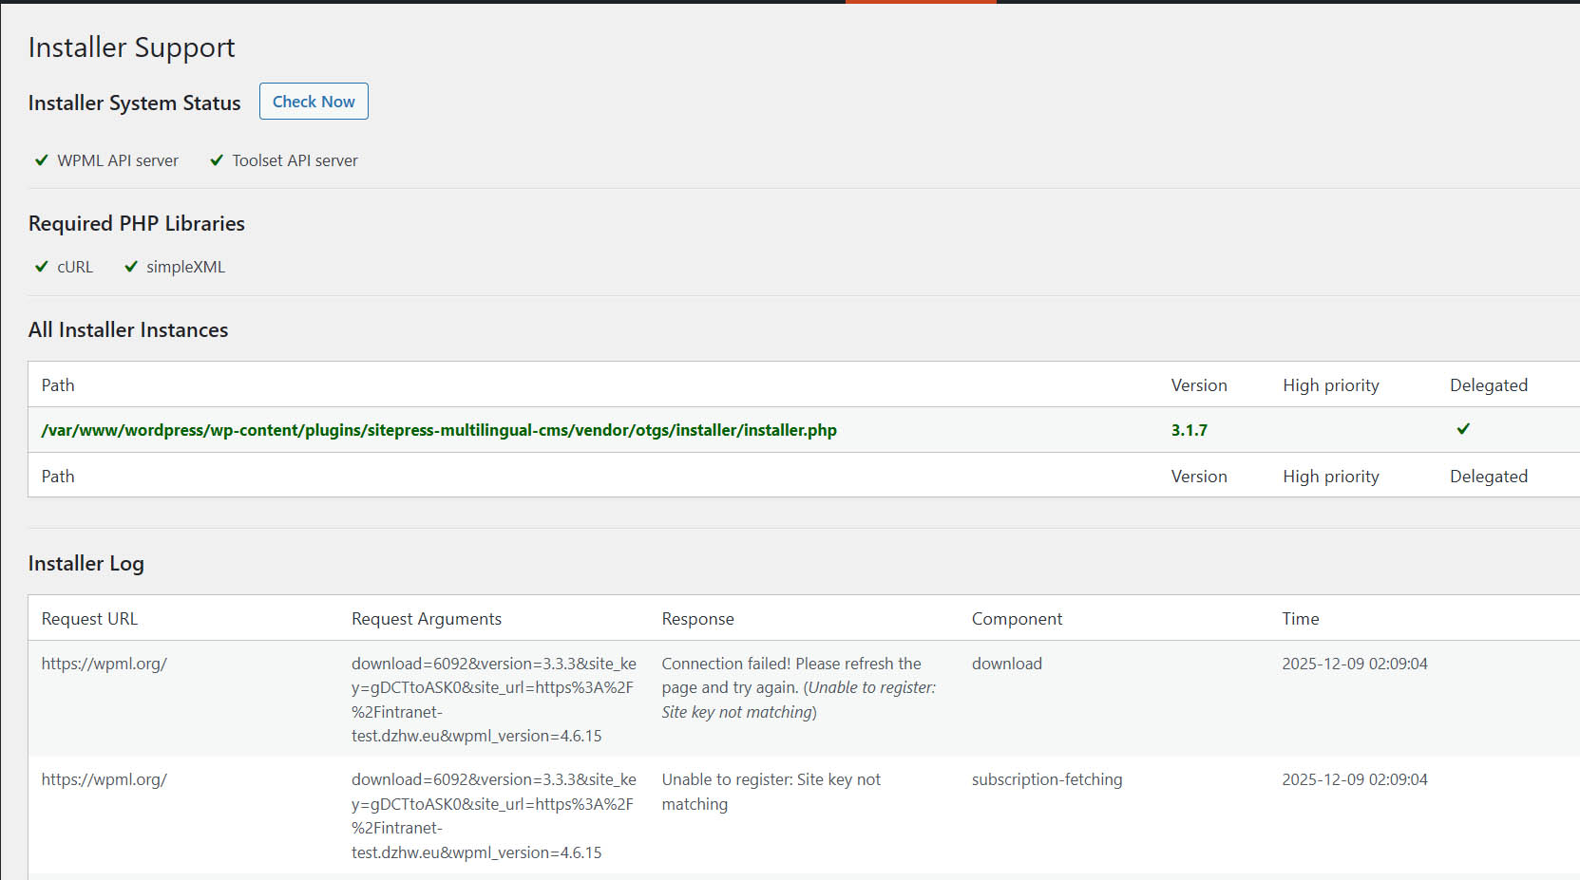
Task: Click the simpleXML checkmark icon
Action: pos(131,267)
